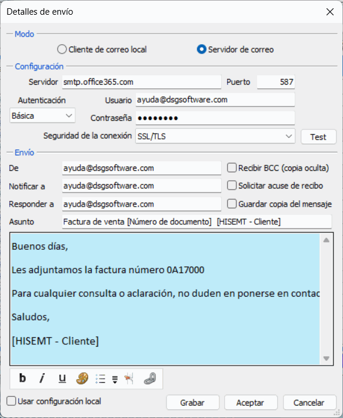The height and width of the screenshot is (418, 343).
Task: Select Cliente de correo local mode
Action: pyautogui.click(x=62, y=49)
